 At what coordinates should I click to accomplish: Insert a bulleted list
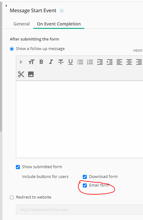(x=80, y=62)
